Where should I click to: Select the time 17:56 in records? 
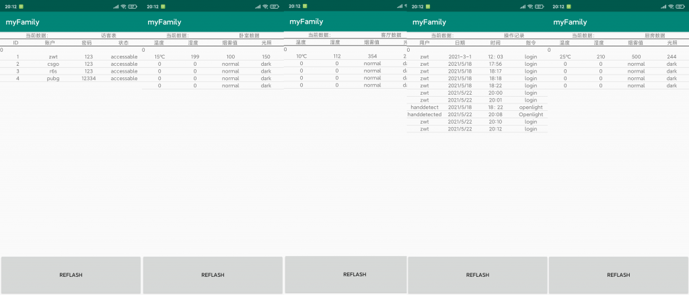(x=496, y=64)
